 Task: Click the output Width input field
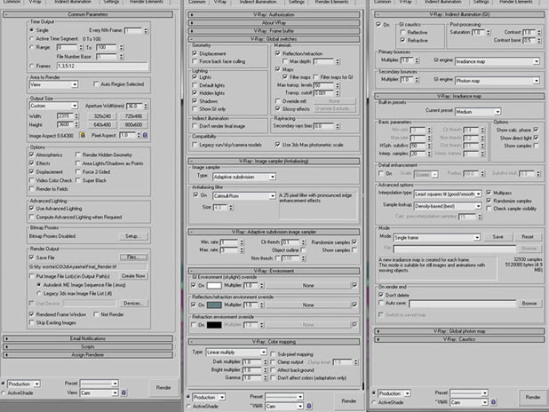pos(66,115)
